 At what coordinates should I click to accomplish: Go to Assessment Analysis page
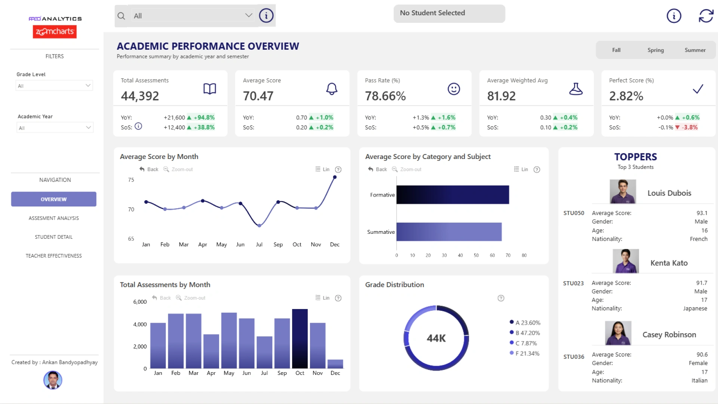(53, 218)
